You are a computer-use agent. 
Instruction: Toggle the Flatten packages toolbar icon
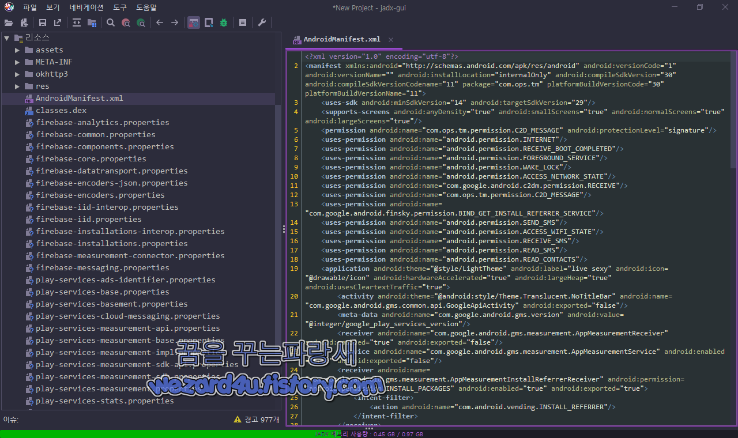tap(92, 22)
